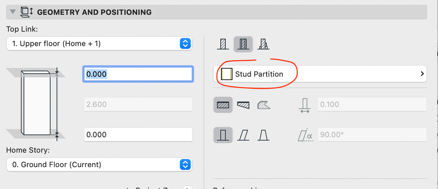Screen dimensions: 438x189
Task: Open the Home Story dropdown
Action: (x=100, y=164)
